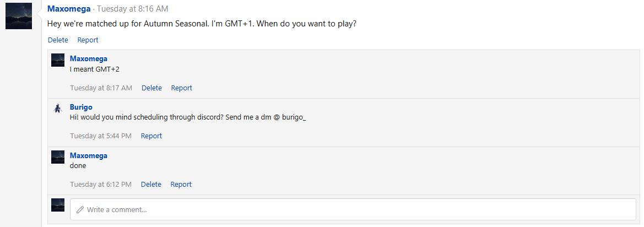This screenshot has width=644, height=227.
Task: Click Maxomega's large avatar on the main post
Action: coord(19,16)
